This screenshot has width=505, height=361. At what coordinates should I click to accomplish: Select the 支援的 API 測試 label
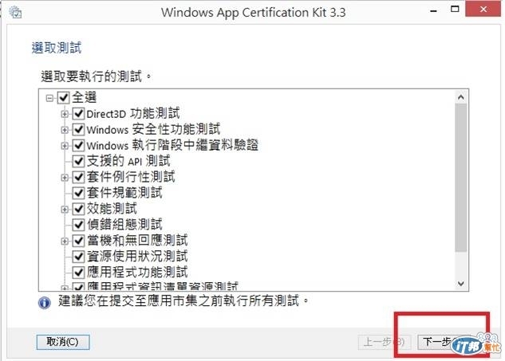[128, 161]
